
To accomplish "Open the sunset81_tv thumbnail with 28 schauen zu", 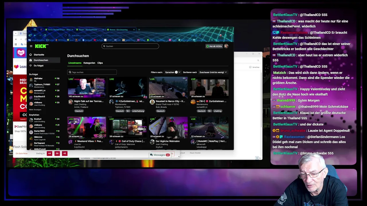I will 209,88.
